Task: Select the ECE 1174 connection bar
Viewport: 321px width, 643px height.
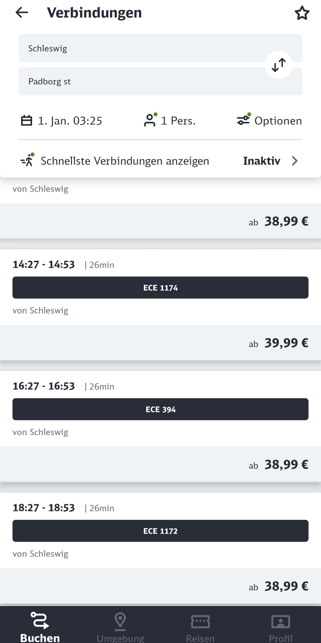Action: point(160,288)
